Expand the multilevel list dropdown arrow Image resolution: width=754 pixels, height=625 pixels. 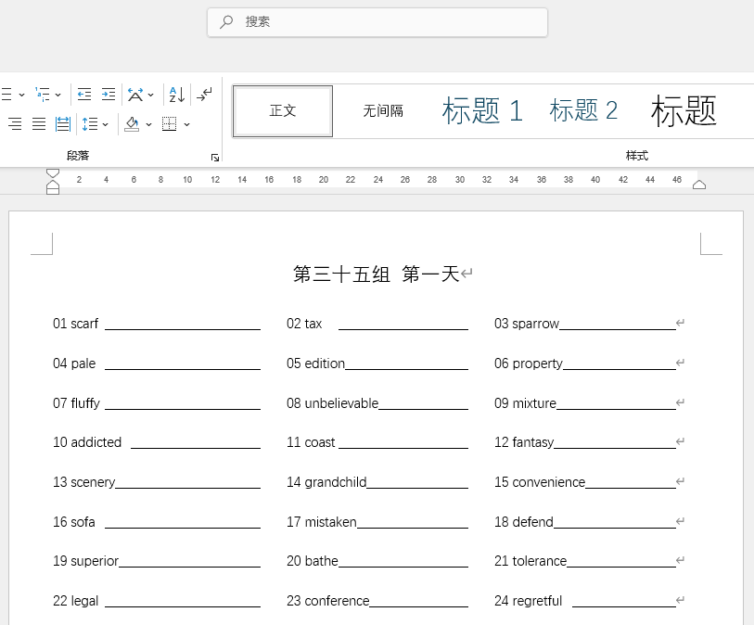(58, 95)
